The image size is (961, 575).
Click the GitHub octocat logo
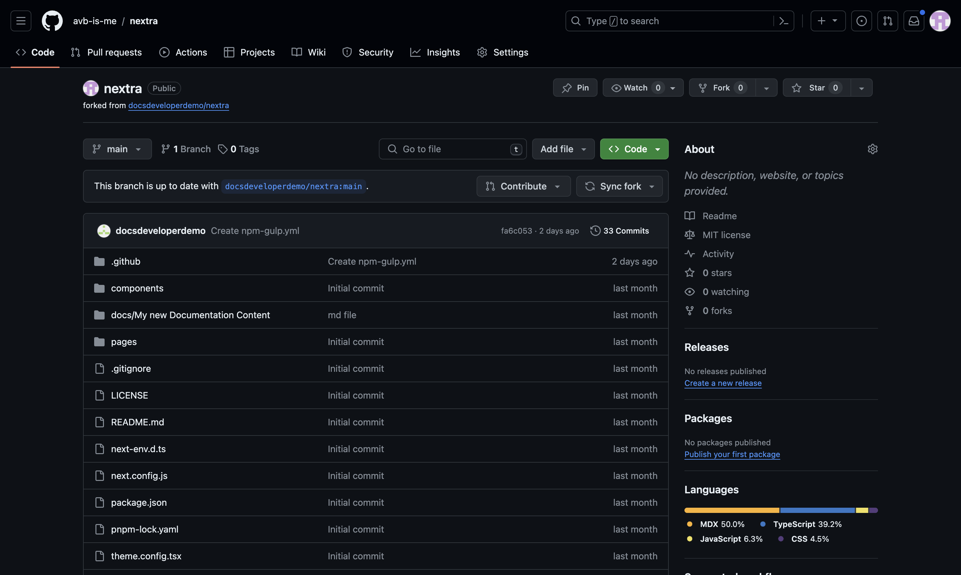[x=52, y=21]
